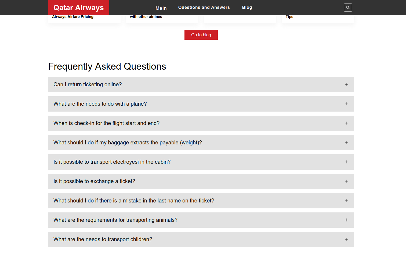
Task: Click plus icon on electronics in cabin question
Action: [346, 162]
